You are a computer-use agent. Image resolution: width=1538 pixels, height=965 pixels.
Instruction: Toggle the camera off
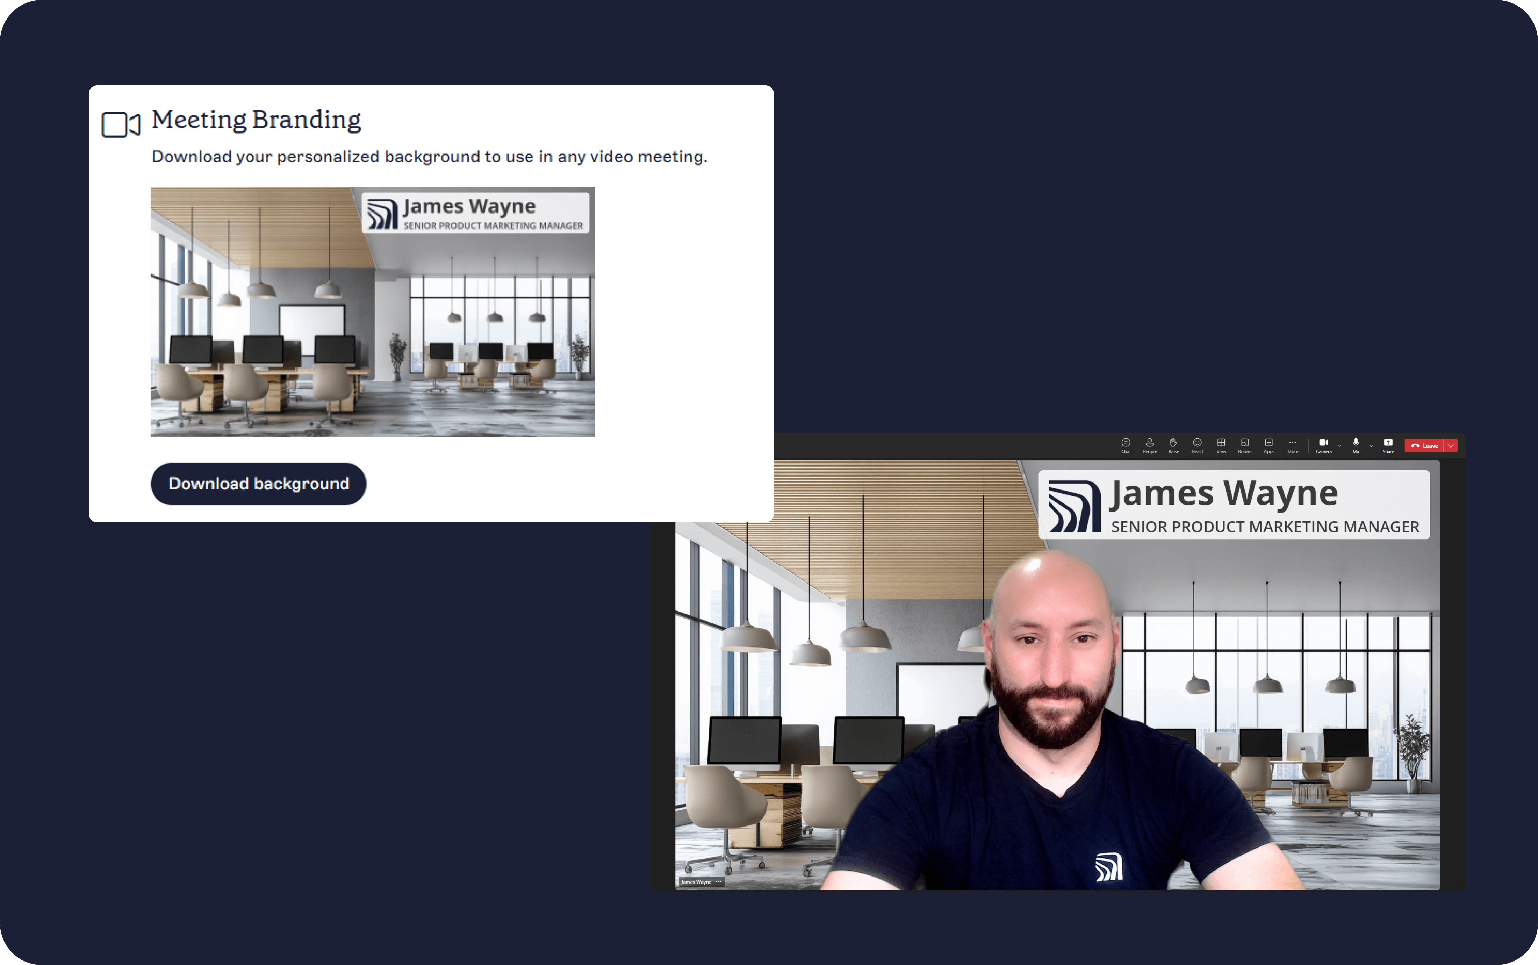click(1324, 442)
